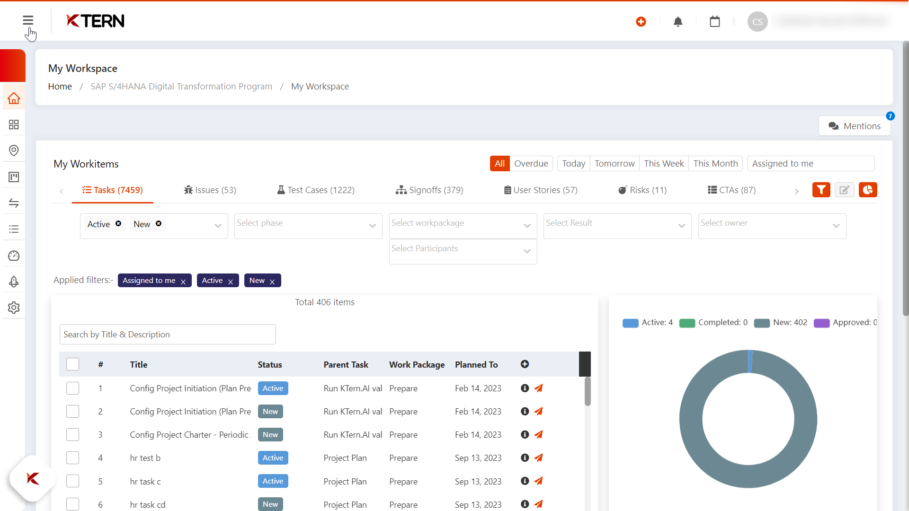Click the send paper-plane icon for row 2
The image size is (909, 511).
pos(539,411)
